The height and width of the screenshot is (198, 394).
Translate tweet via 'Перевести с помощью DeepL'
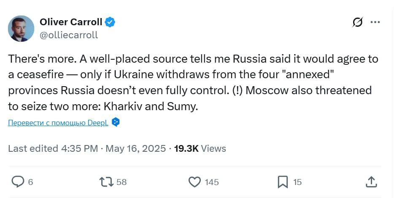click(x=58, y=123)
